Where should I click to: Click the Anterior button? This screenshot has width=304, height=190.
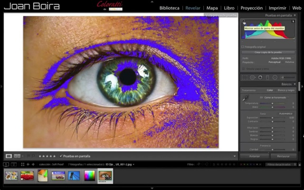point(255,156)
